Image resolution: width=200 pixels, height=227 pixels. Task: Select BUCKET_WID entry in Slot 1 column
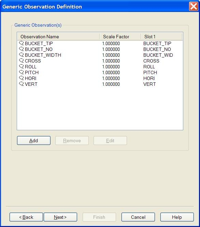click(158, 55)
